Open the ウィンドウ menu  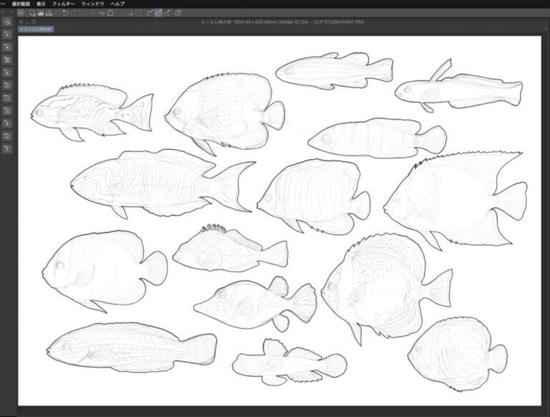(x=92, y=4)
